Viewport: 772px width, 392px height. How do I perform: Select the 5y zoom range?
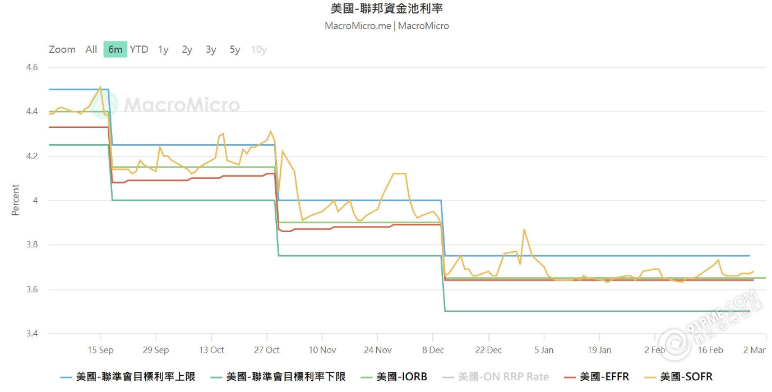234,49
